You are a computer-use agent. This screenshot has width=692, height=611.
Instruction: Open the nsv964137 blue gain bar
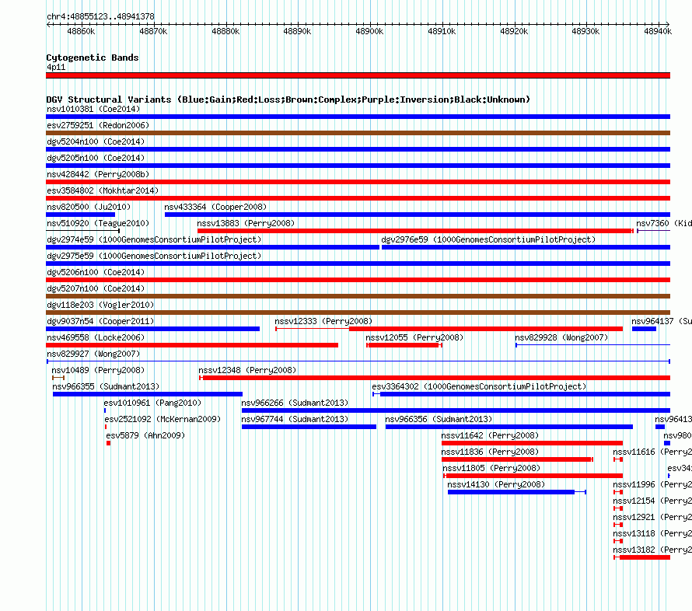644,329
